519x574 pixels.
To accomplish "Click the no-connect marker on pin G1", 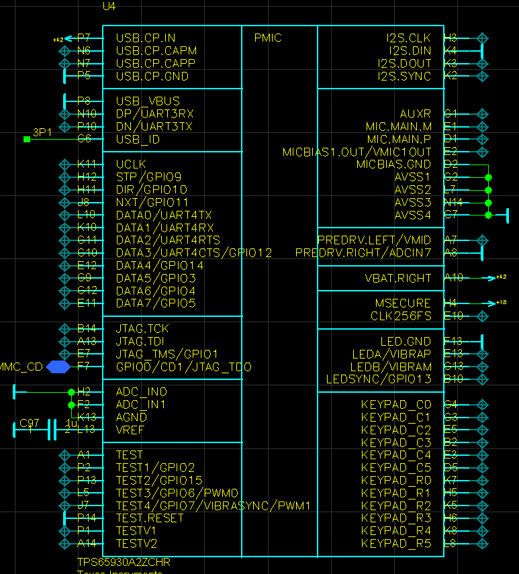I will 482,114.
